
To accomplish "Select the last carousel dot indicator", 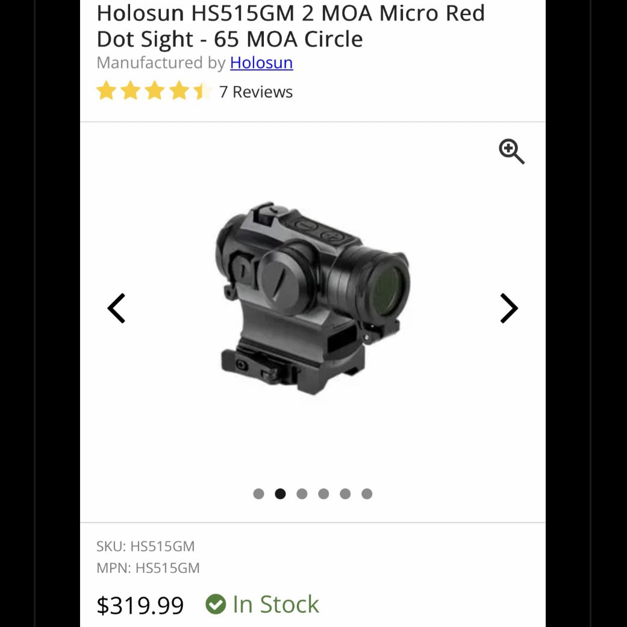I will 367,493.
